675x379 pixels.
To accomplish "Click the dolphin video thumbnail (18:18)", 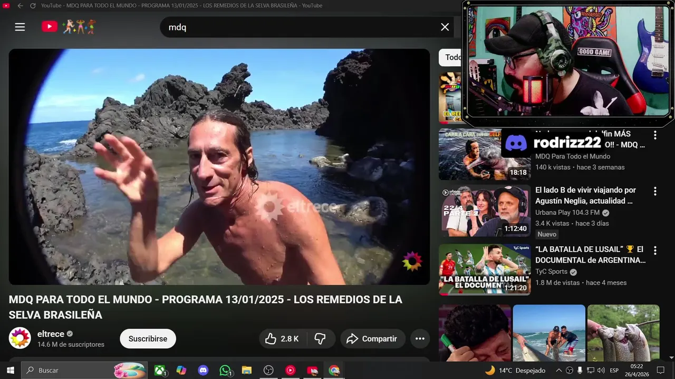I will coord(485,155).
